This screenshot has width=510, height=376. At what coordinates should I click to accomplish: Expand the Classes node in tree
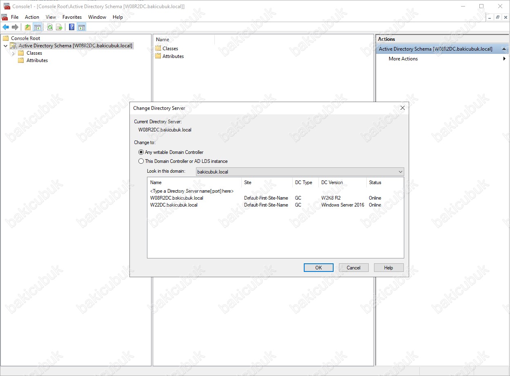13,53
